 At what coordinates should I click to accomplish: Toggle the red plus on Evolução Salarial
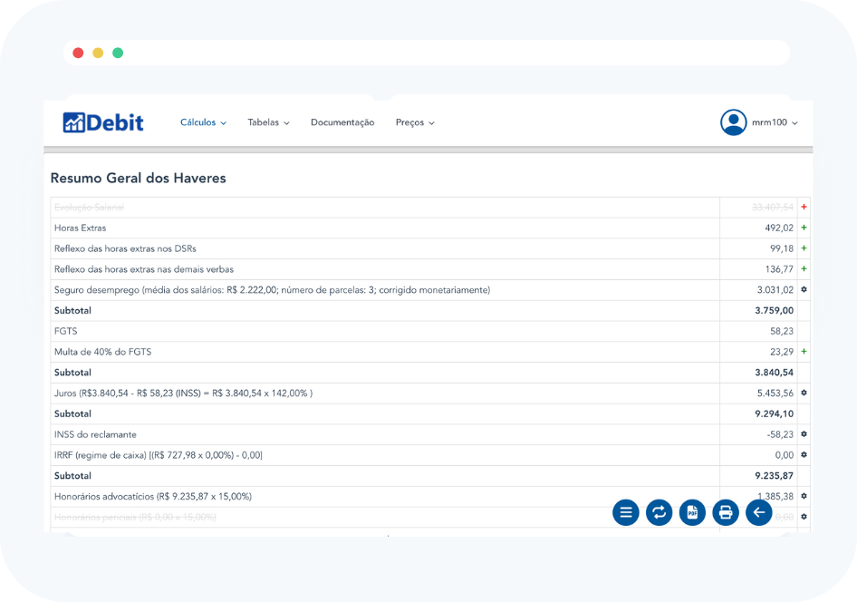coord(804,208)
